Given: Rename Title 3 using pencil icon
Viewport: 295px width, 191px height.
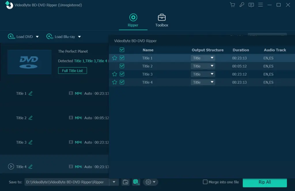Looking at the screenshot, I should pyautogui.click(x=31, y=142).
